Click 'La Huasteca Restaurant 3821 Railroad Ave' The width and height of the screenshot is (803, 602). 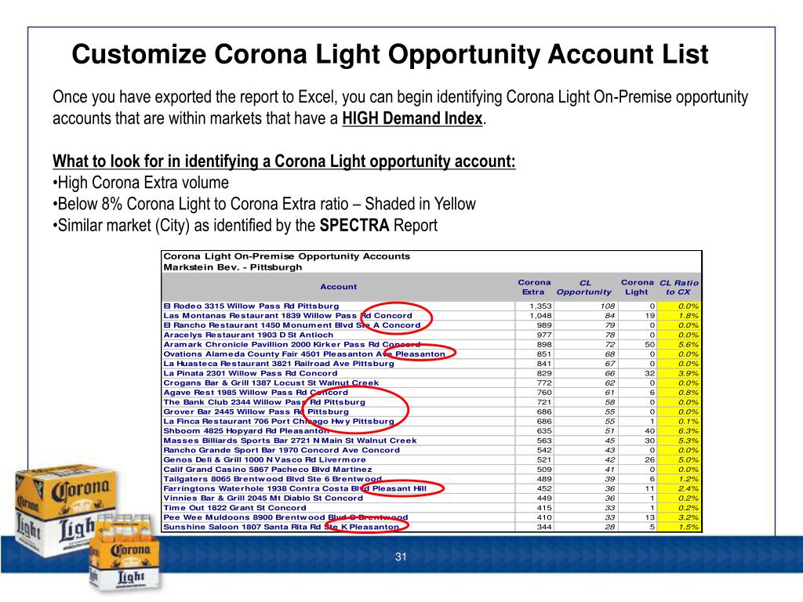coord(278,364)
